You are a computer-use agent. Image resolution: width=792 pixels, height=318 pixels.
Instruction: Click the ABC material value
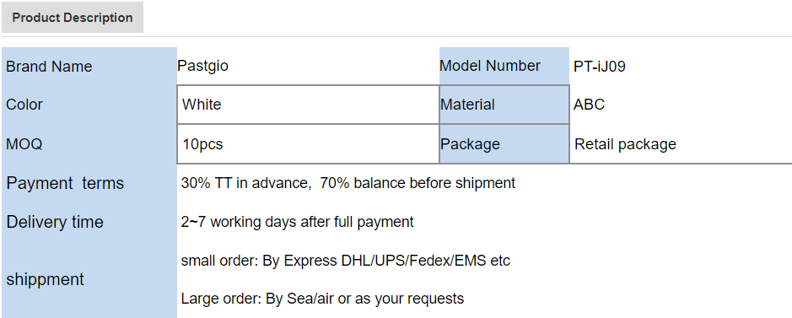click(589, 105)
